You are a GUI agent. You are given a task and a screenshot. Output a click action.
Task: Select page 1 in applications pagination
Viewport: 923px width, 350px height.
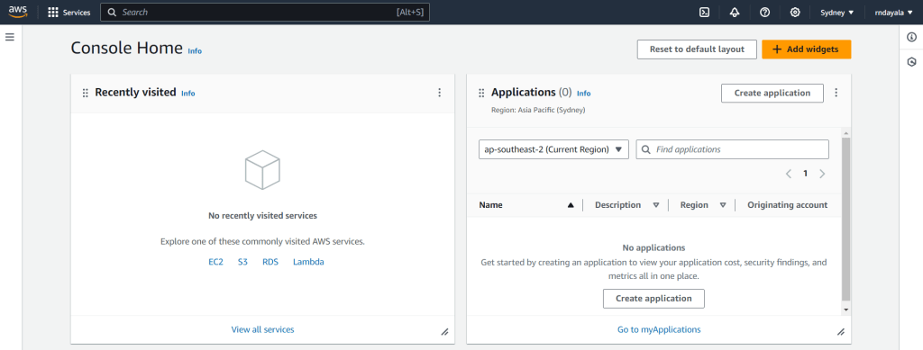tap(805, 174)
